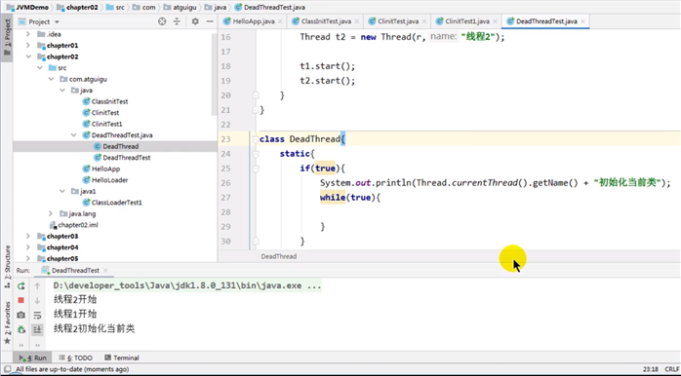This screenshot has height=376, width=681.
Task: Collapse the chapter02 module
Action: 28,56
